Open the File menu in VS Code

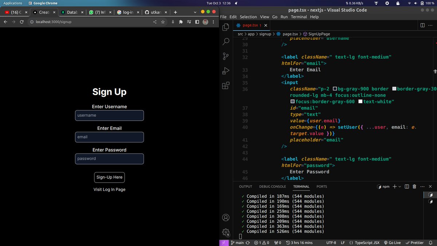point(223,17)
